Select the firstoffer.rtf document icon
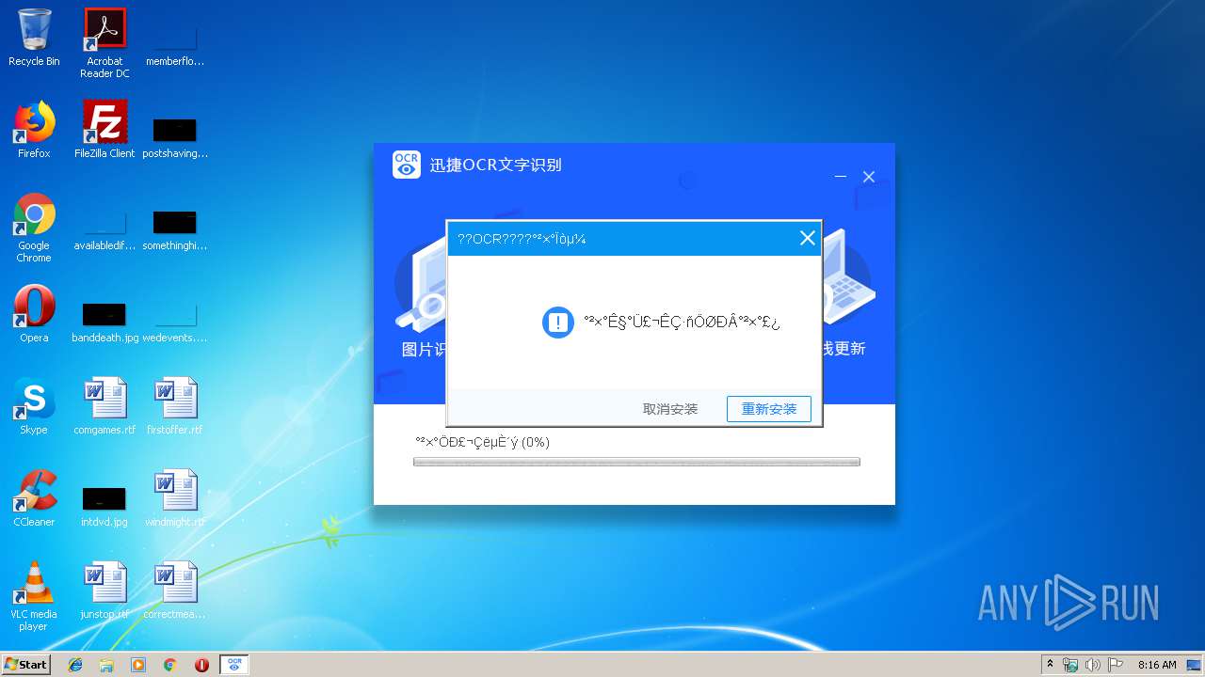Viewport: 1205px width, 677px height. point(175,406)
